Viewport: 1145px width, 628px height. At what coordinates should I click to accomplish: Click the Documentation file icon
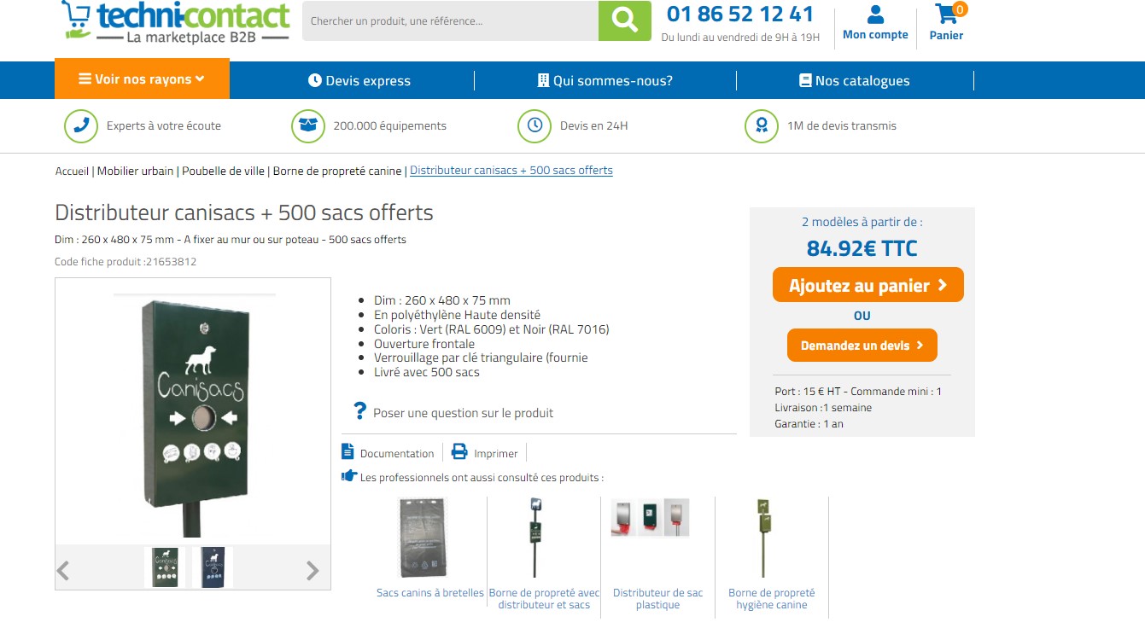(x=348, y=452)
